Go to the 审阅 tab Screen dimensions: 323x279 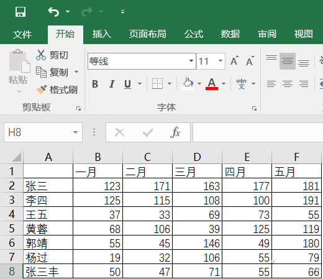(x=267, y=34)
